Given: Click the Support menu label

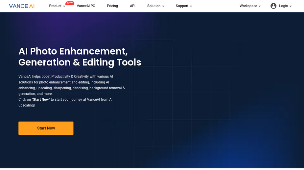Looking at the screenshot, I should (x=182, y=6).
